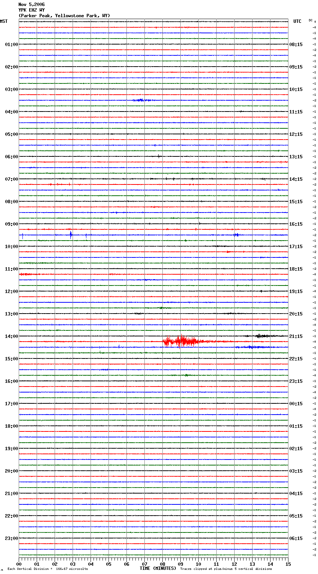Click minute tick label 12 on bottom axis
The width and height of the screenshot is (318, 574).
(x=234, y=564)
